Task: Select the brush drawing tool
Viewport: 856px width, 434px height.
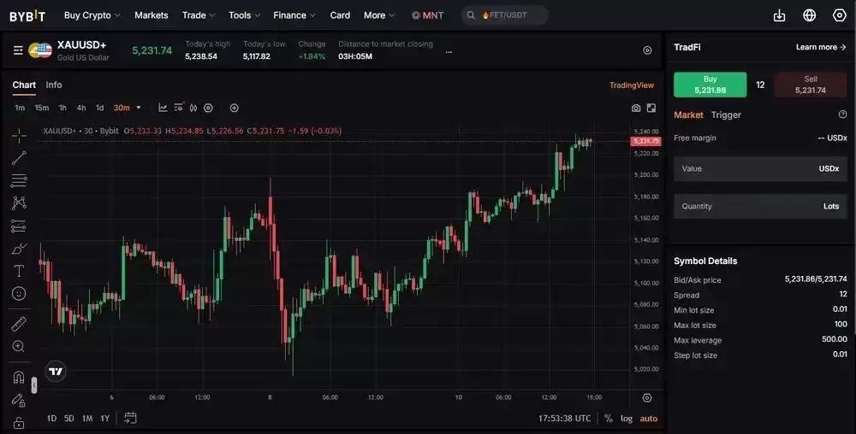Action: [19, 249]
